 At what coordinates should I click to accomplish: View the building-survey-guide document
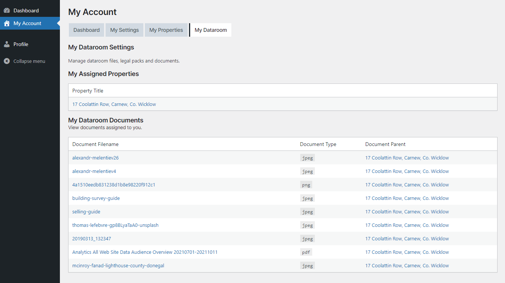click(x=96, y=198)
